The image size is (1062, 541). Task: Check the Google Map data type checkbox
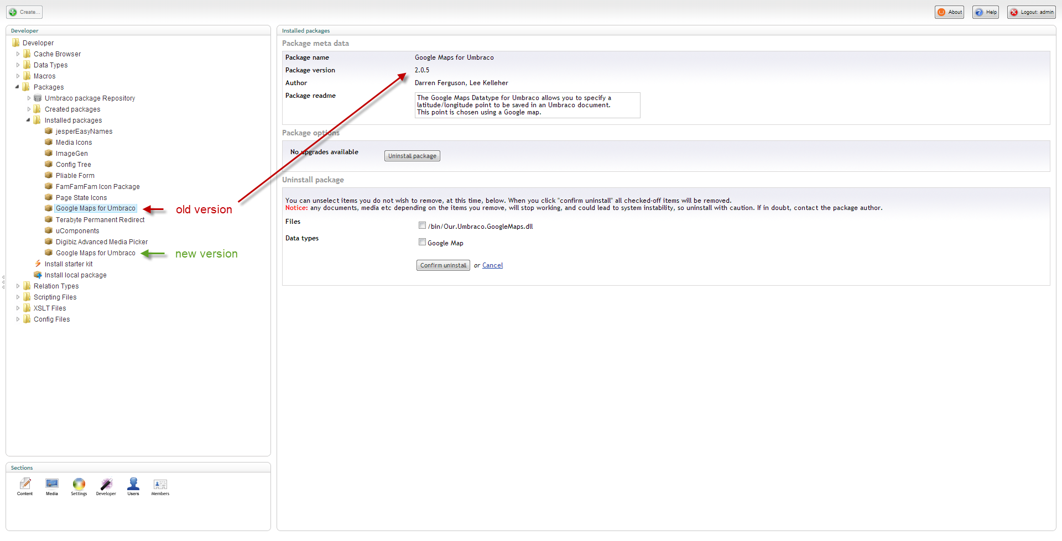pos(423,242)
